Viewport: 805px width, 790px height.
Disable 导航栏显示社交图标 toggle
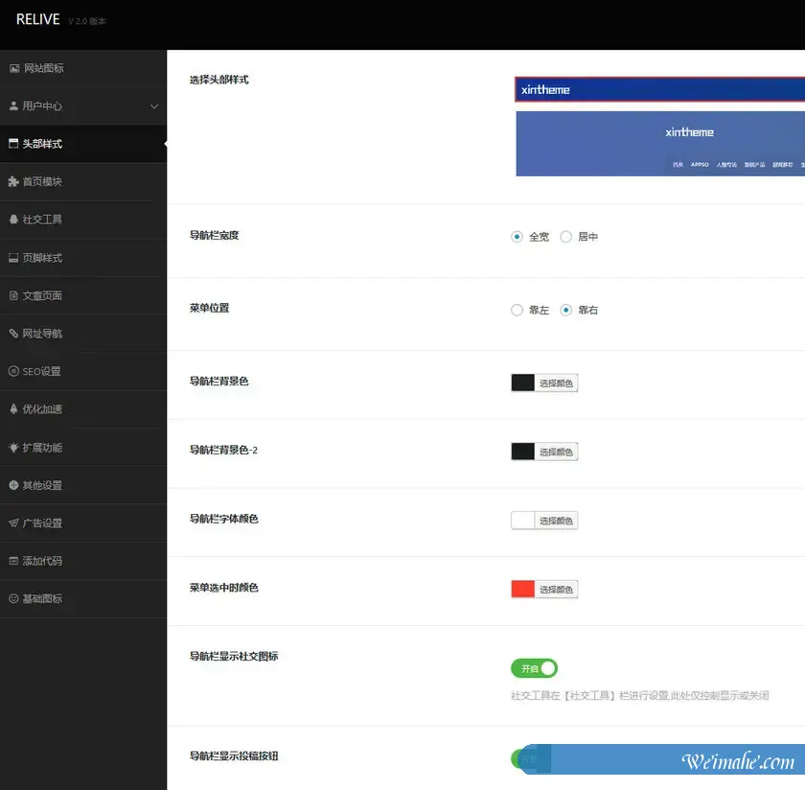(533, 668)
